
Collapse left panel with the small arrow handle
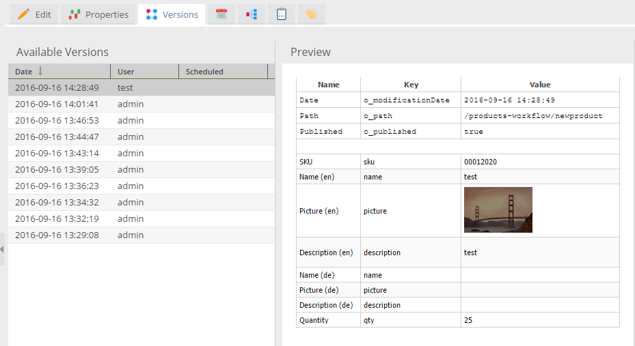pos(2,250)
